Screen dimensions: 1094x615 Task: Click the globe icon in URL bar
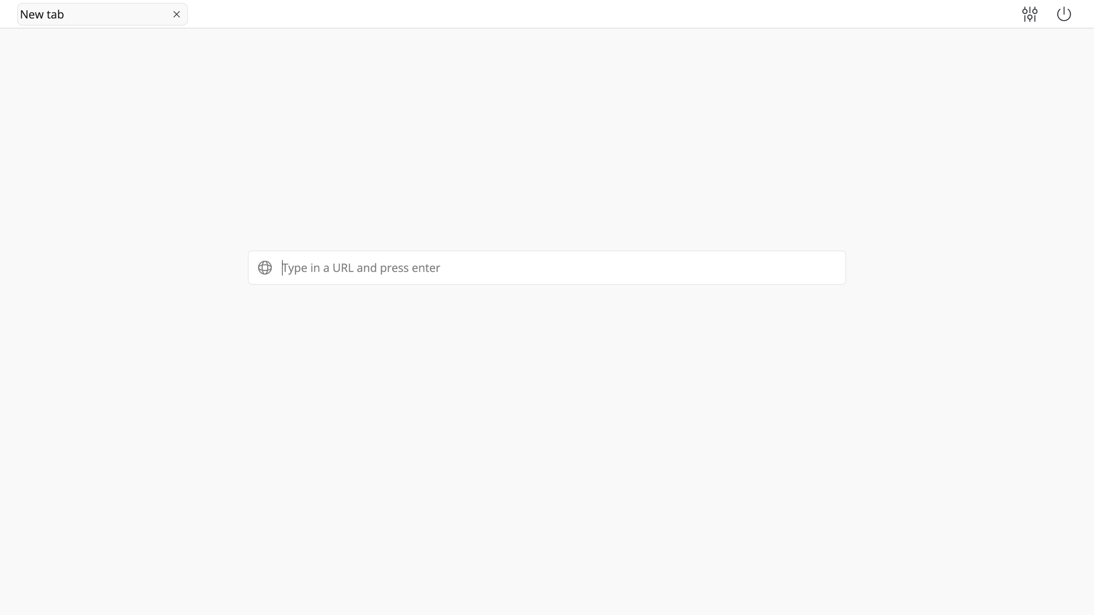tap(265, 268)
